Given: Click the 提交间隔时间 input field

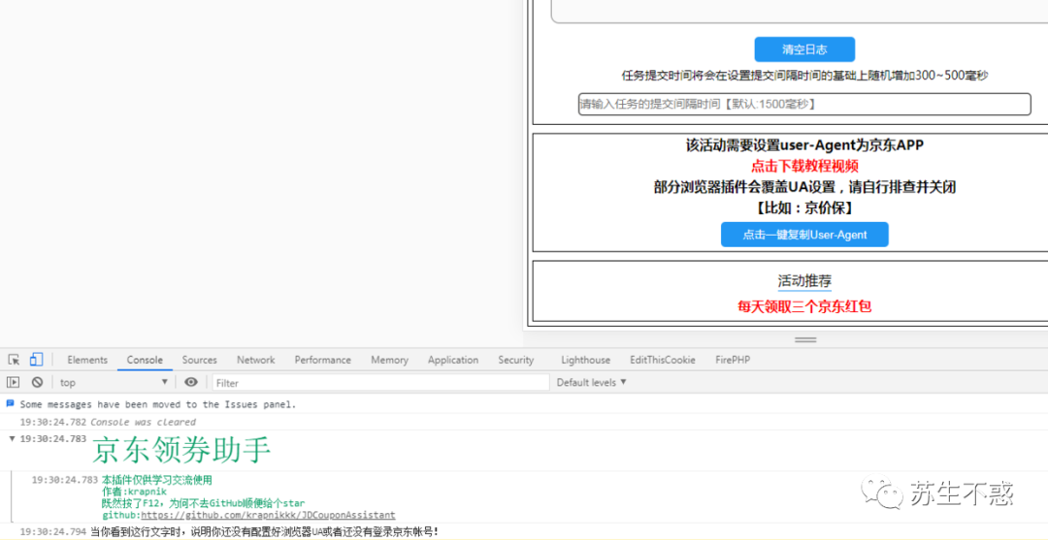Looking at the screenshot, I should point(804,104).
